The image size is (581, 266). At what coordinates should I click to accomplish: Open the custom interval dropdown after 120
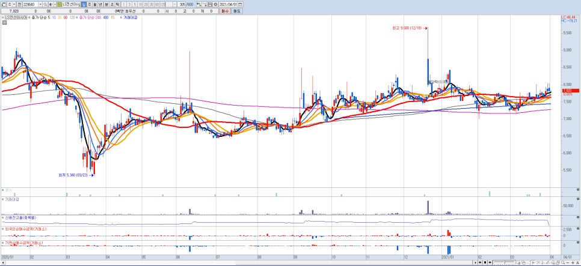pyautogui.click(x=174, y=4)
